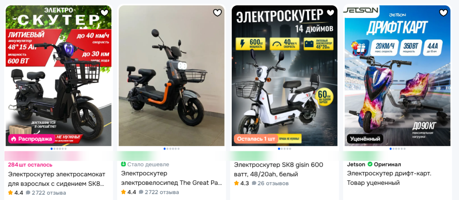Add black SK8 scooter to favorites heart
Screen dimensions: 459x200
104,12
